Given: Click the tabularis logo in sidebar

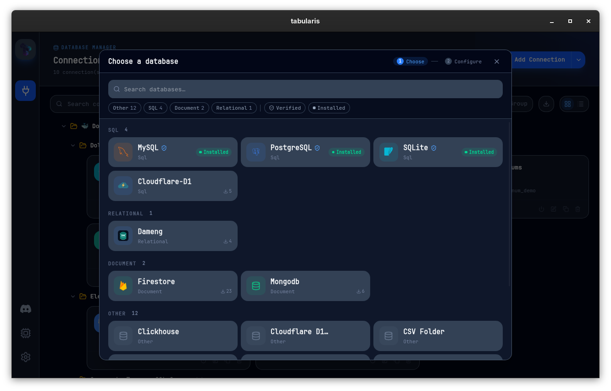Looking at the screenshot, I should point(26,50).
